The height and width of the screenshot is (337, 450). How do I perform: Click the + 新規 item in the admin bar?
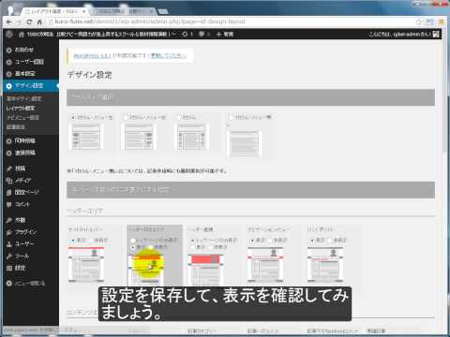pyautogui.click(x=225, y=34)
